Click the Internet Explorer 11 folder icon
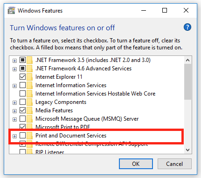The image size is (201, 178). tap(29, 77)
